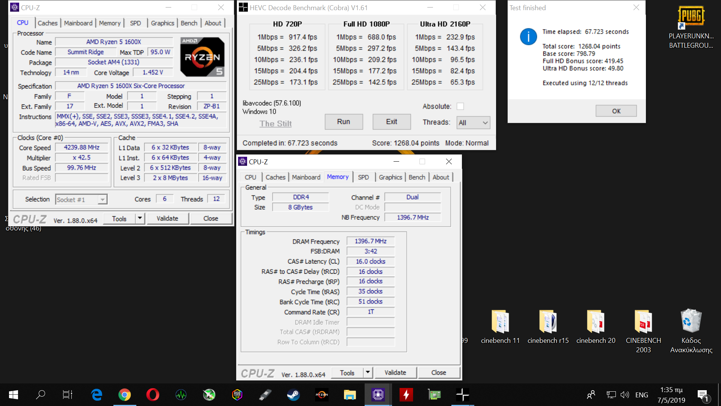Screen dimensions: 721x406
Task: Click Validate in lower CPU-Z window
Action: tap(395, 373)
